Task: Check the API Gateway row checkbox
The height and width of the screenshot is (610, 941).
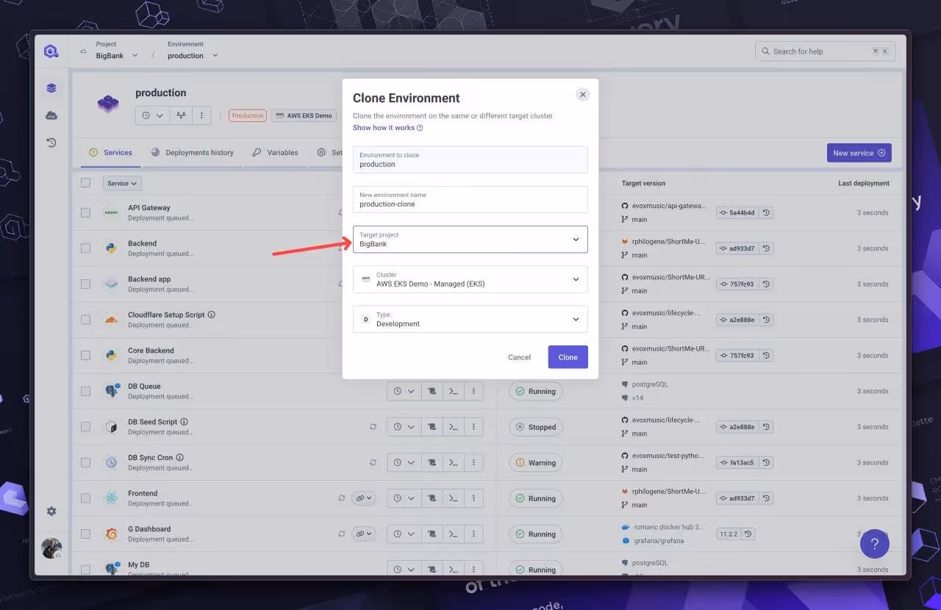Action: point(86,212)
